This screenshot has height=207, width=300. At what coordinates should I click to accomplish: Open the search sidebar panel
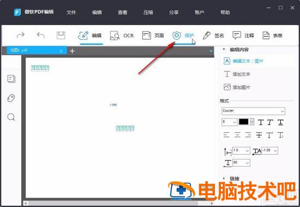point(11,117)
